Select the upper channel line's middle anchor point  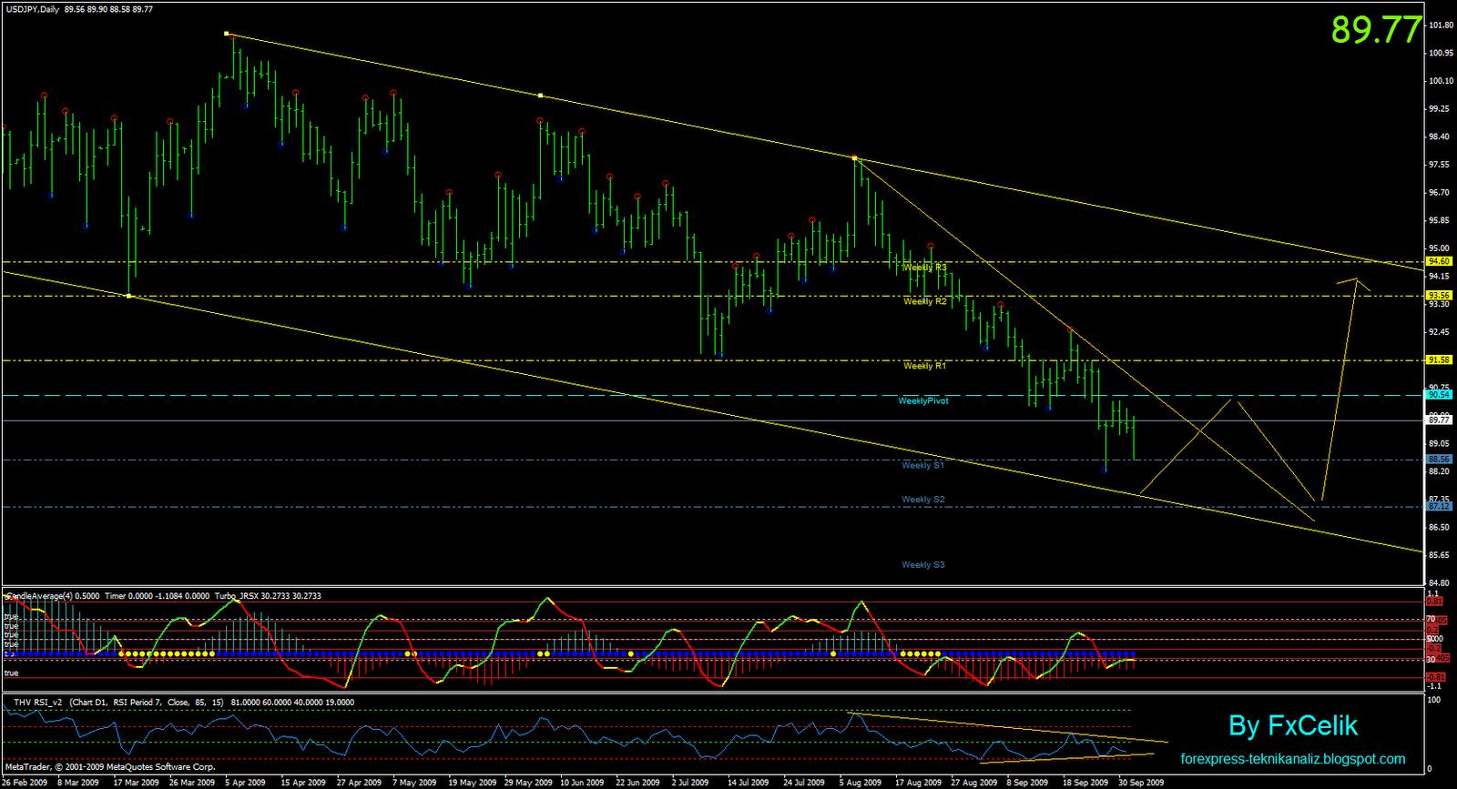pos(541,95)
